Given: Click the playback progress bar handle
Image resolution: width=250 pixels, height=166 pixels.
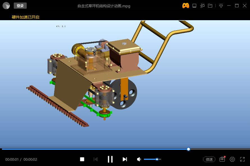Looking at the screenshot, I should pos(188,149).
